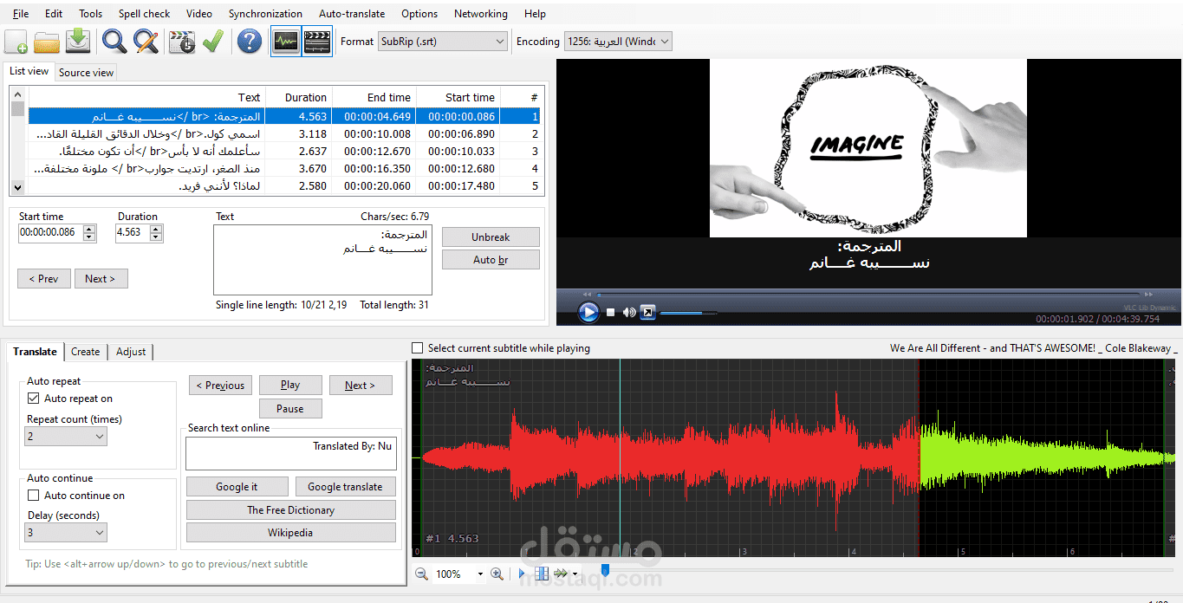Open the Delay seconds dropdown
The width and height of the screenshot is (1183, 603).
pos(66,533)
